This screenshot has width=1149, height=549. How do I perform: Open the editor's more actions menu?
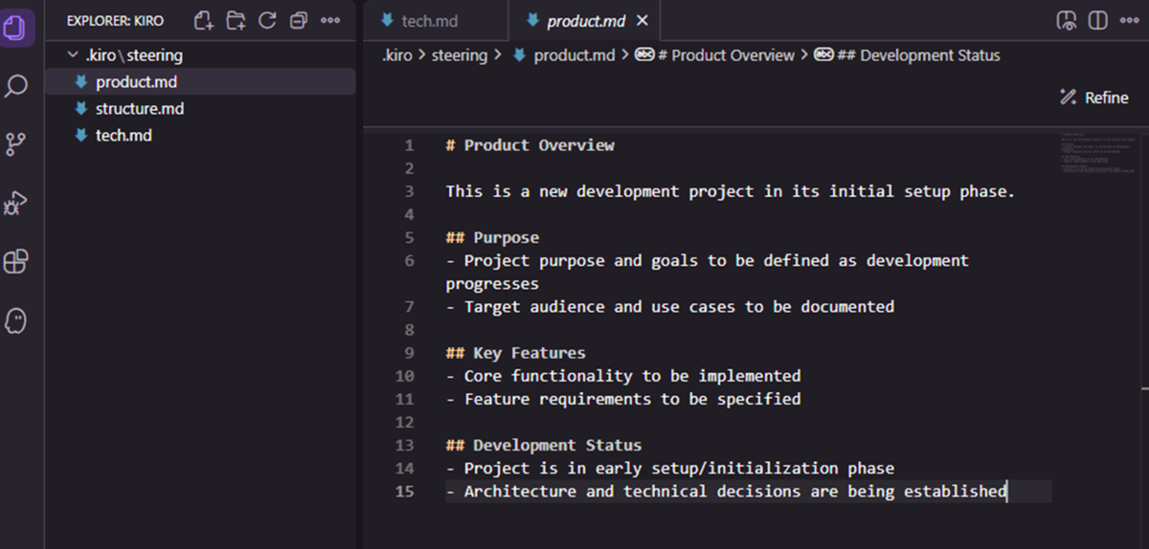coord(1129,20)
